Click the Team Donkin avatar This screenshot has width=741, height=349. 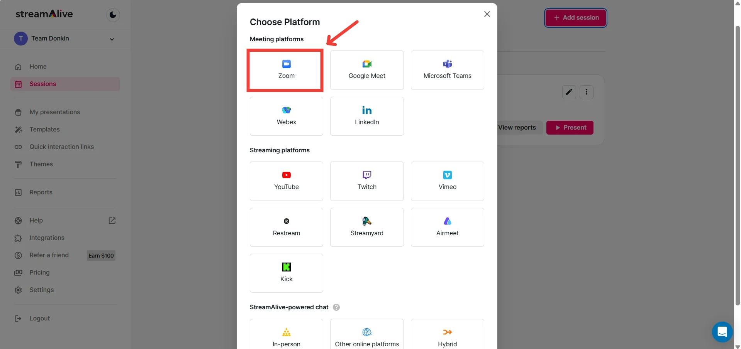[21, 39]
